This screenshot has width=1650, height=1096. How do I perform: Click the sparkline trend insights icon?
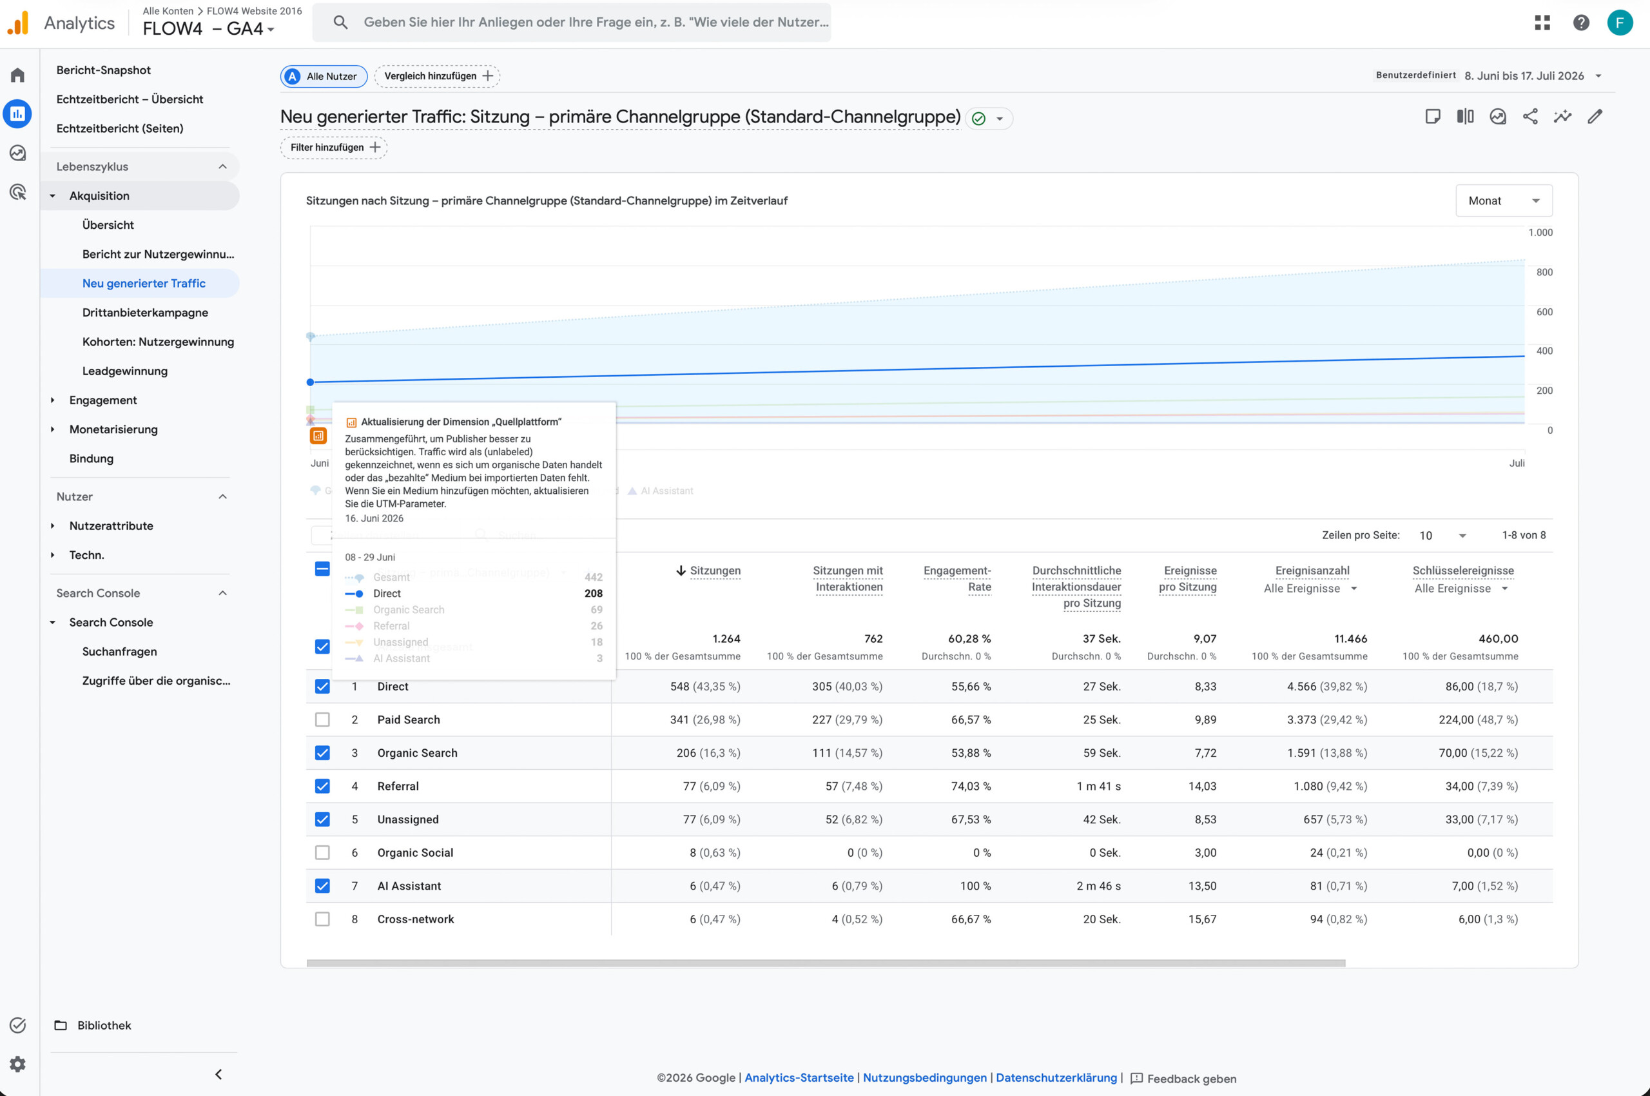[x=1562, y=117]
